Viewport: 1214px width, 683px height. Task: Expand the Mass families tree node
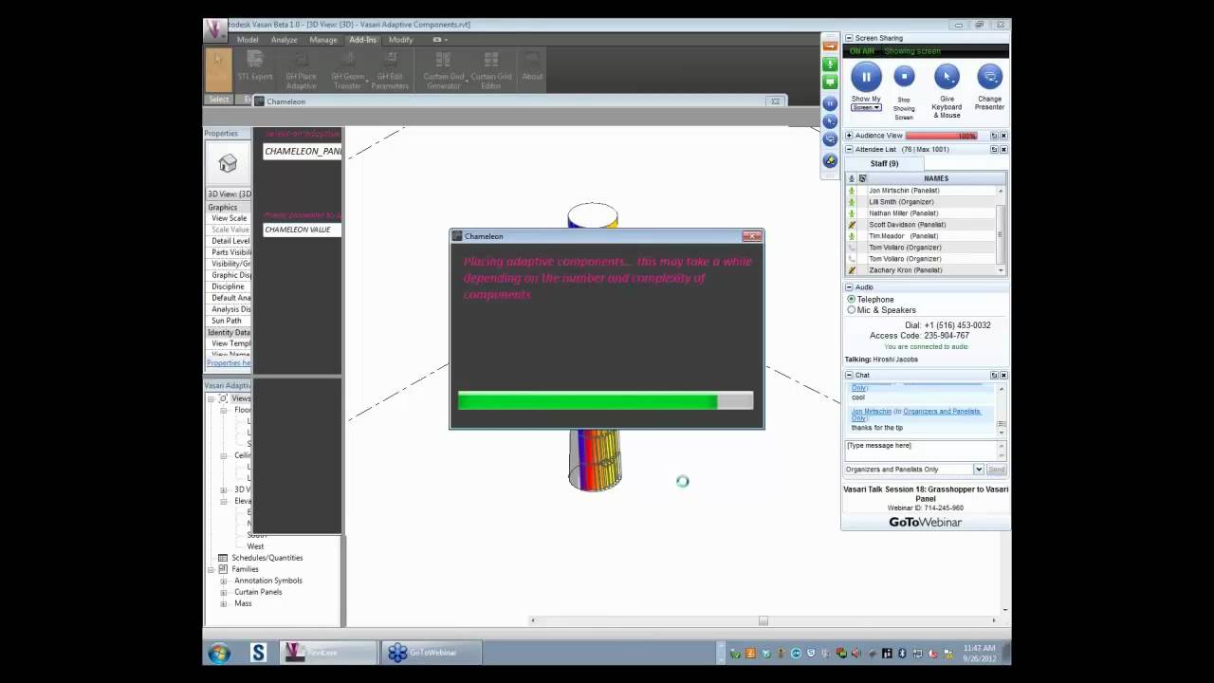[224, 603]
